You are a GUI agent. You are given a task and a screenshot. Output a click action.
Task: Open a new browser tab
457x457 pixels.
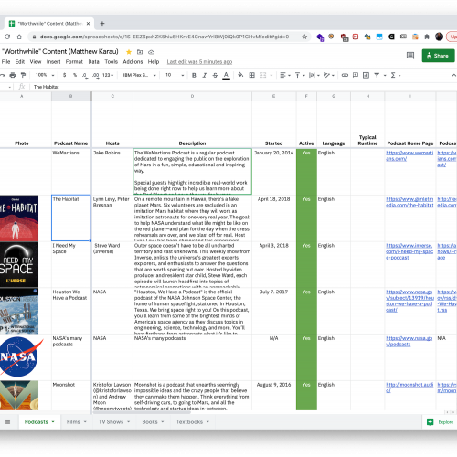point(102,24)
